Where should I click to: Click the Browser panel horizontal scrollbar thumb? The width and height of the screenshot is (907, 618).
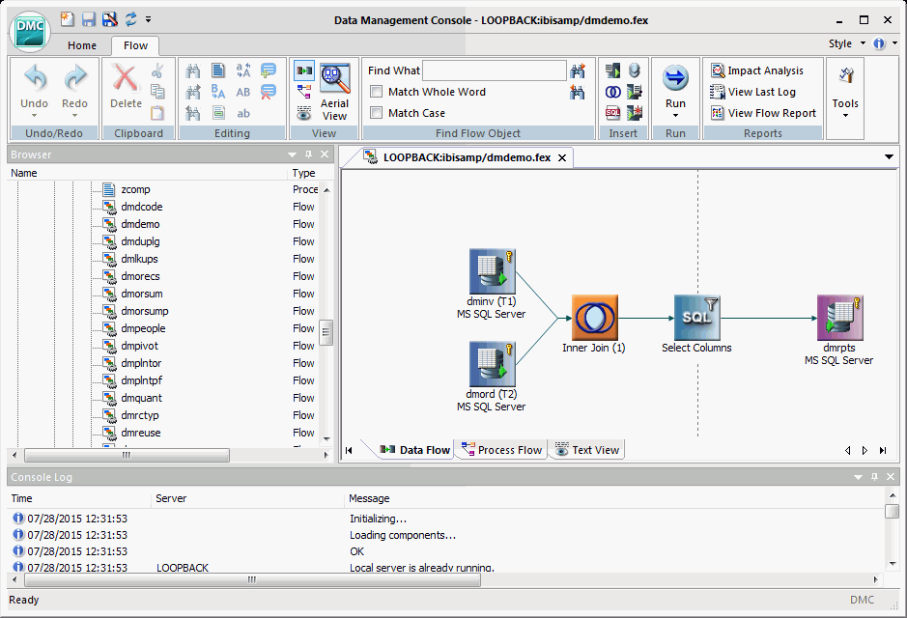tap(127, 455)
